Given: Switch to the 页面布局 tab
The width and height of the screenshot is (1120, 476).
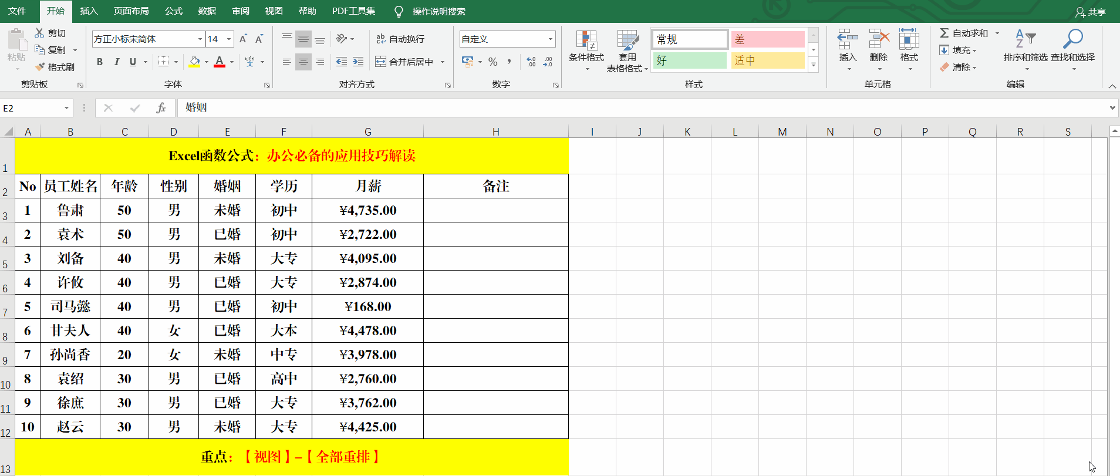Looking at the screenshot, I should (x=131, y=11).
